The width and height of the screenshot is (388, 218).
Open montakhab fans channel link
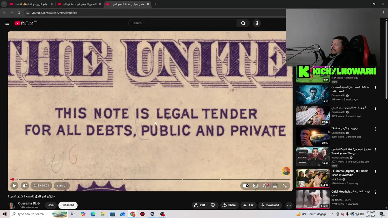pyautogui.click(x=340, y=157)
